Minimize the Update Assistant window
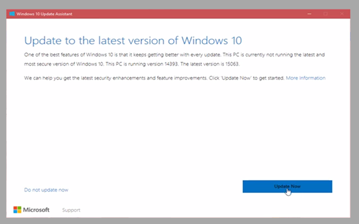 [x=309, y=12]
